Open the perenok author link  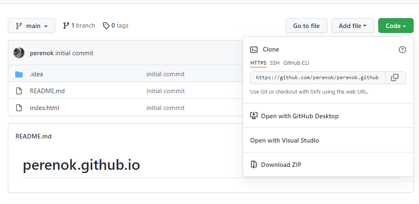42,53
